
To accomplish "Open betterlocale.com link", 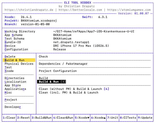I will pyautogui.click(x=80, y=10).
